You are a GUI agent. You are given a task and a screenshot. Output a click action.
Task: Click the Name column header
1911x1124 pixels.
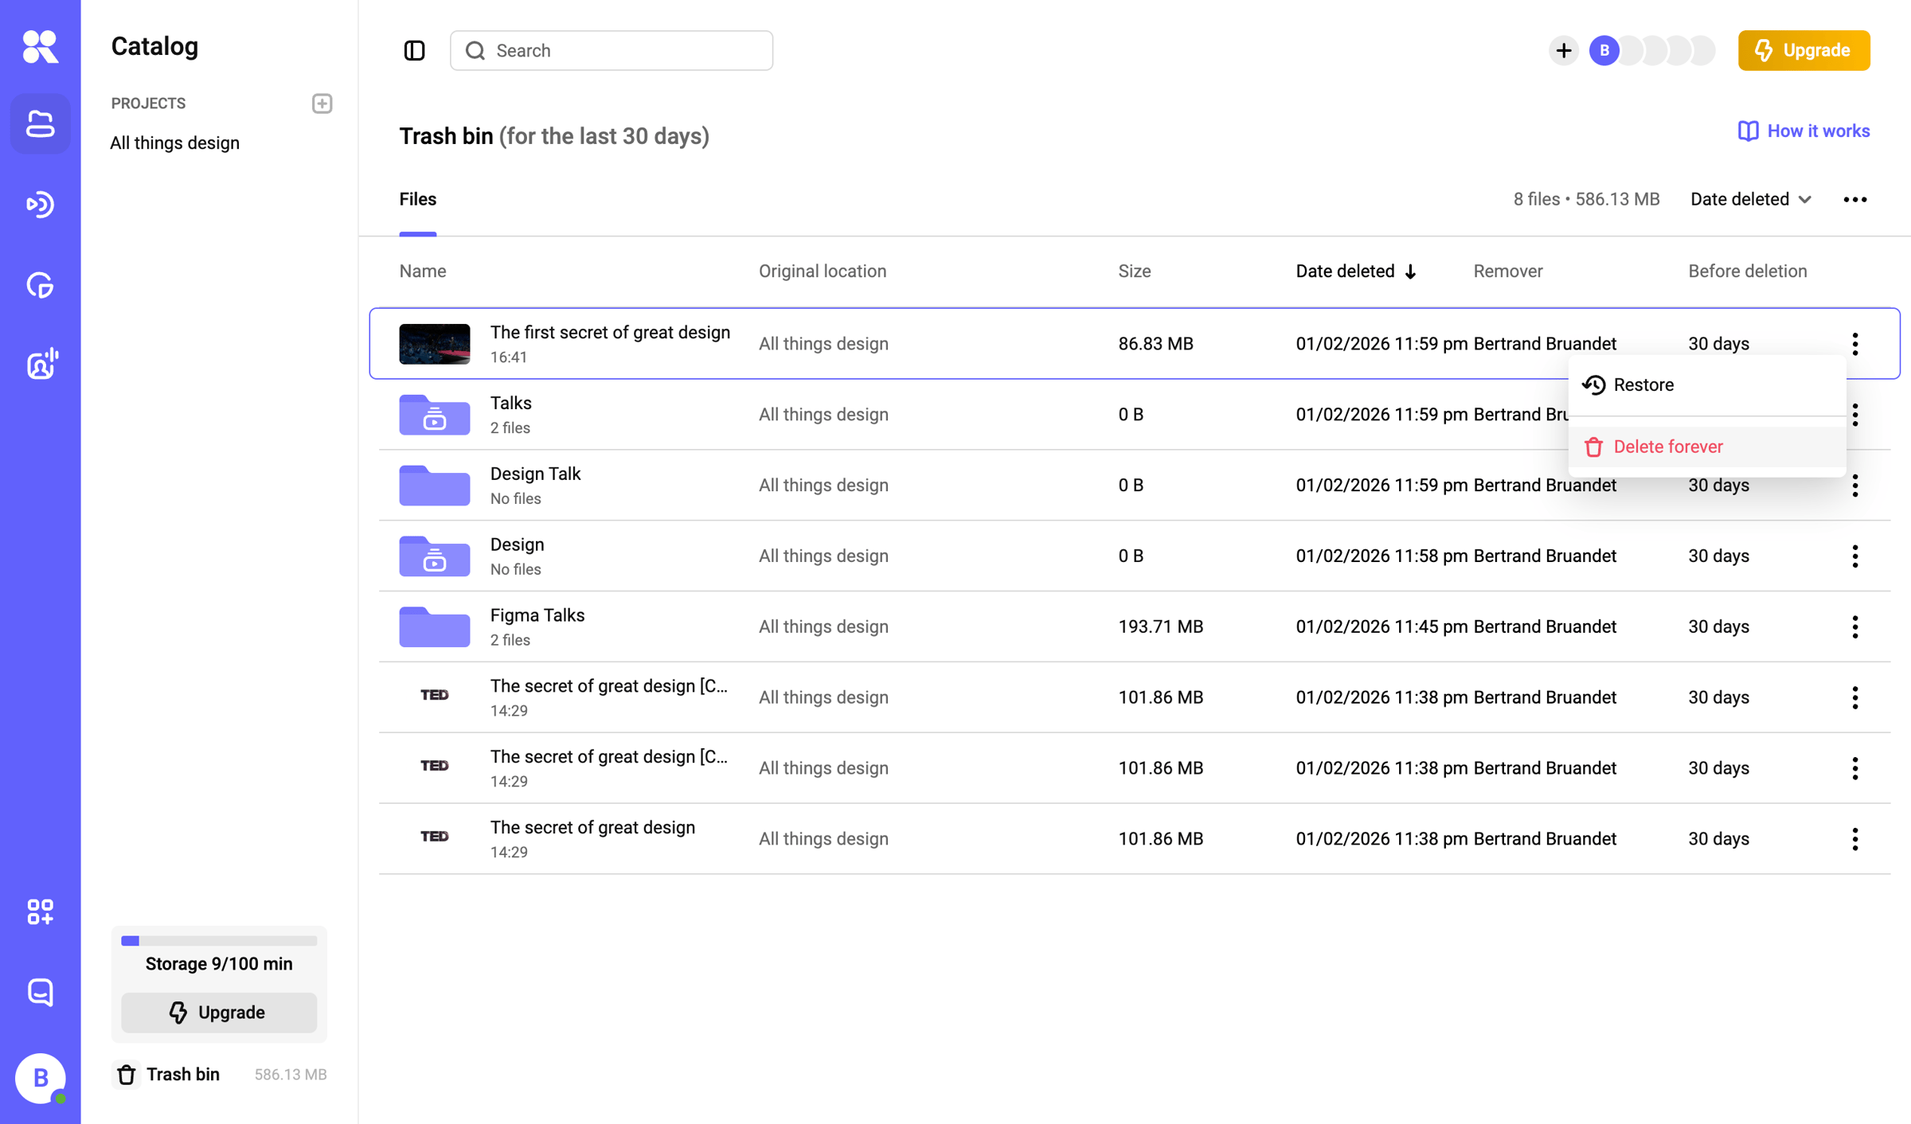[x=422, y=271]
